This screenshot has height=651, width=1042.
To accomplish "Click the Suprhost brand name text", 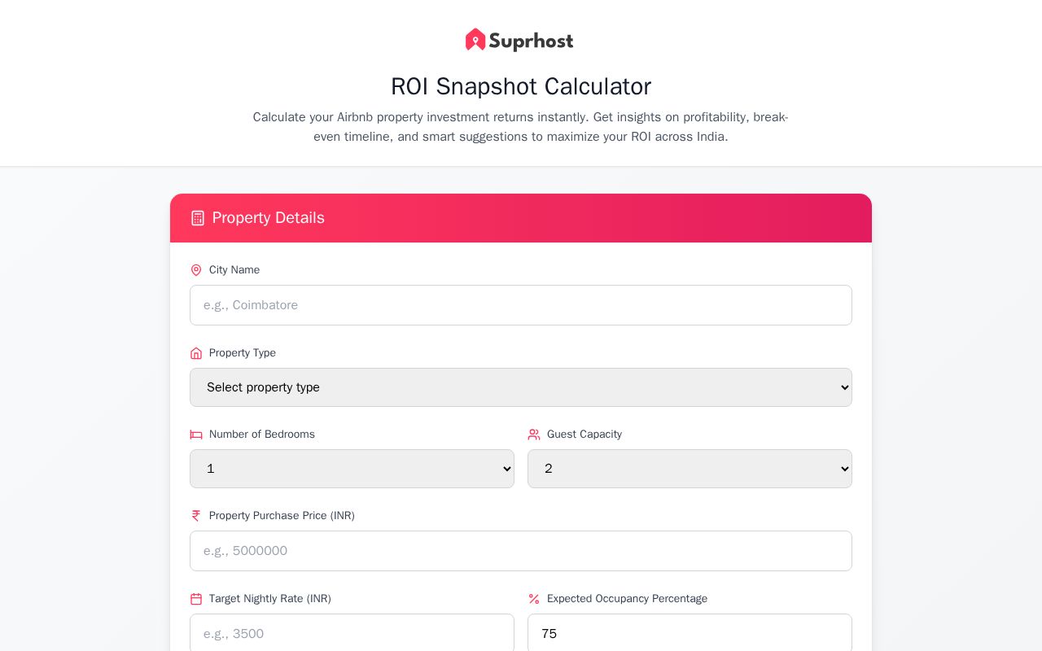I will pos(531,41).
